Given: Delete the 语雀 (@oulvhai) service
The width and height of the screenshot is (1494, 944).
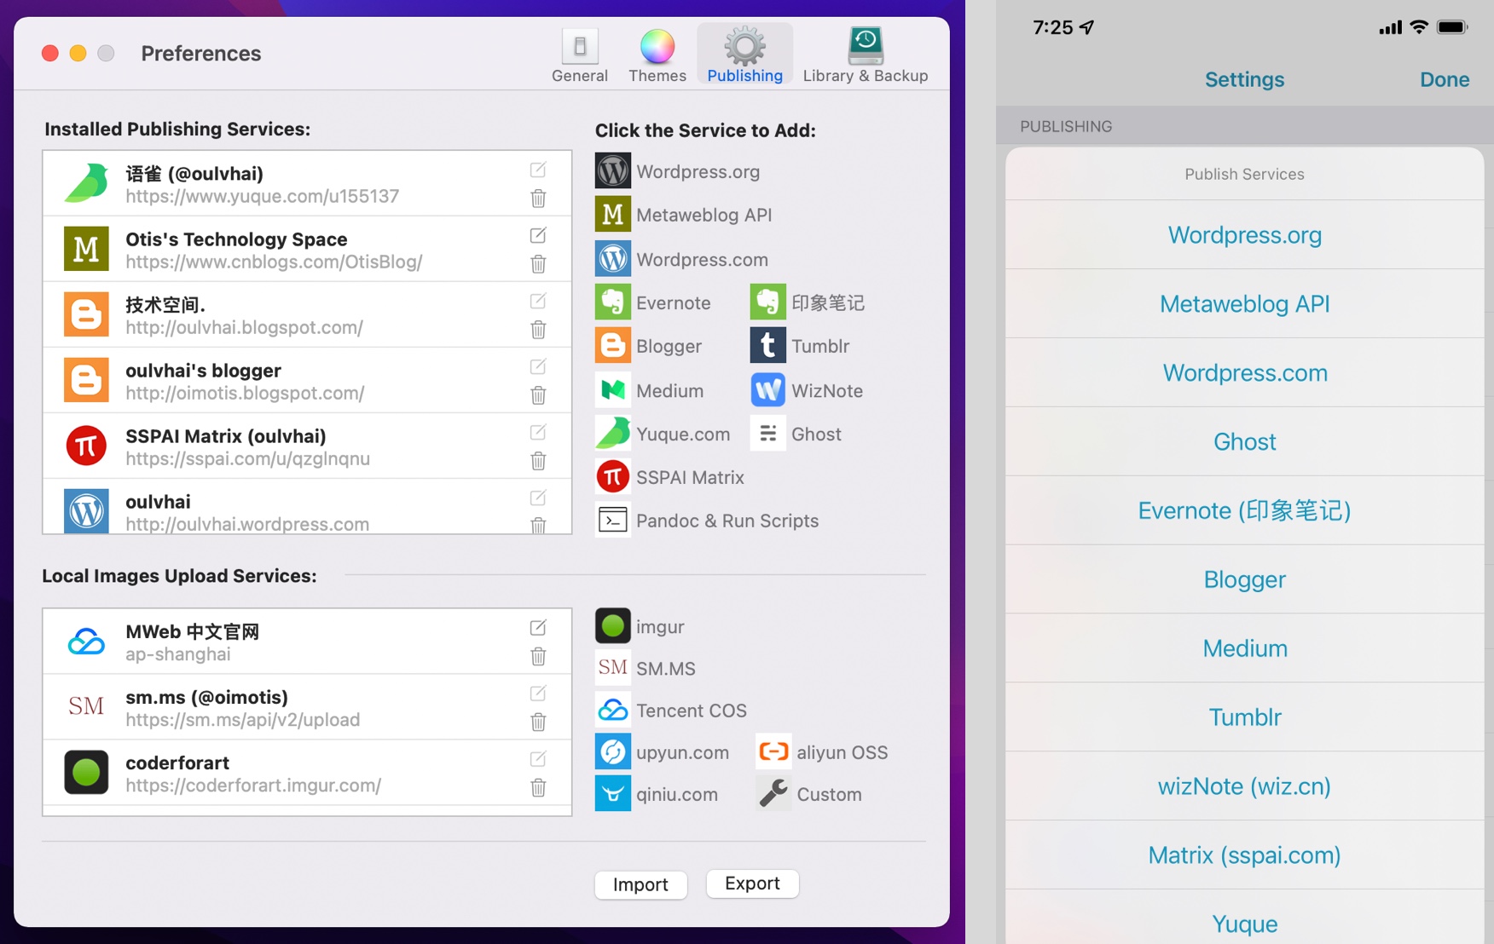Looking at the screenshot, I should pos(538,199).
